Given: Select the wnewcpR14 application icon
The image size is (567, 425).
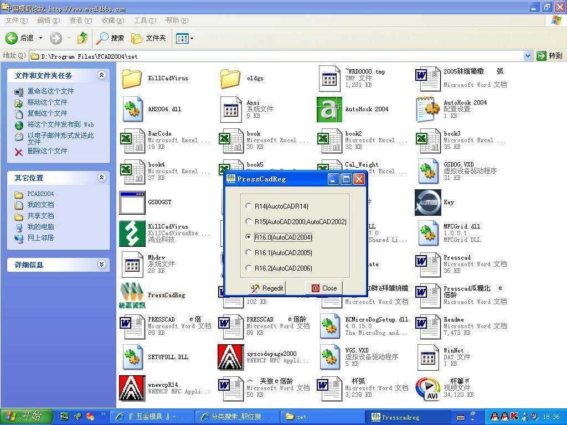Looking at the screenshot, I should [132, 388].
